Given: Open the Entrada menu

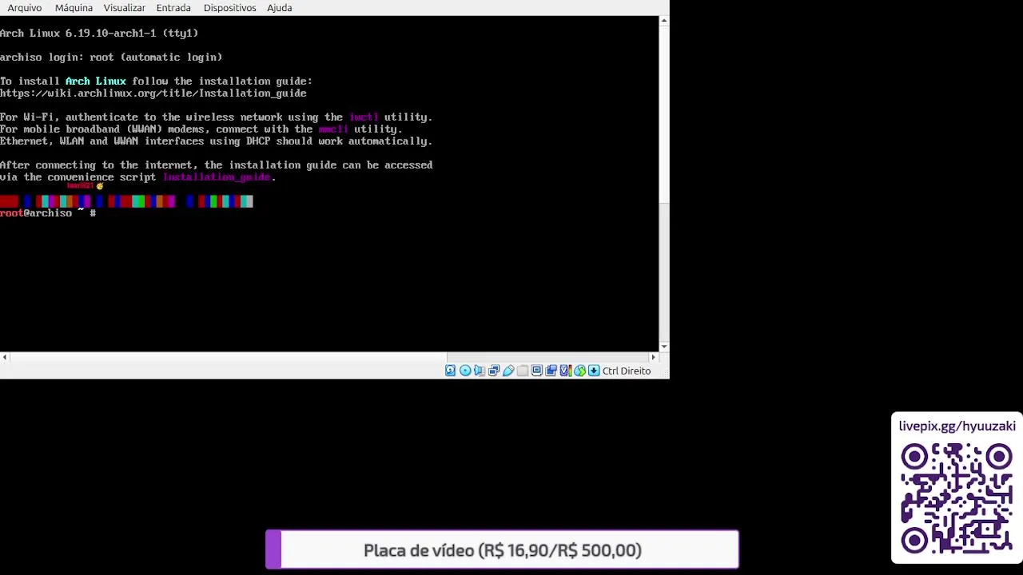Looking at the screenshot, I should point(173,8).
